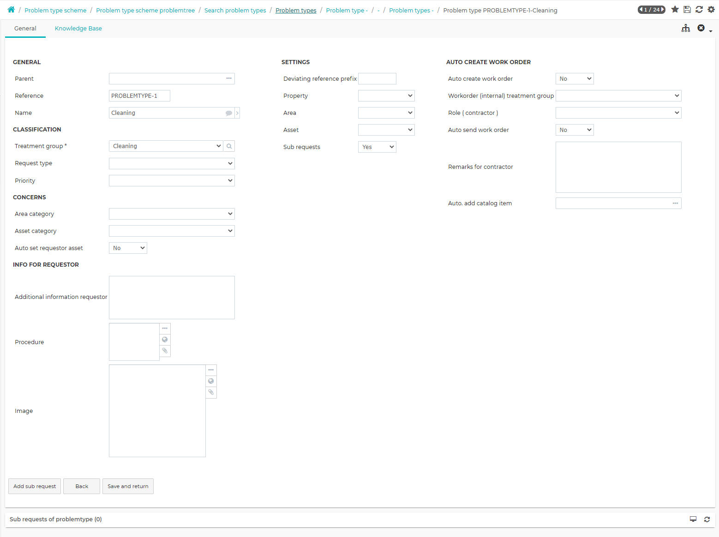
Task: Search treatment groups with the magnifier icon
Action: coord(229,146)
